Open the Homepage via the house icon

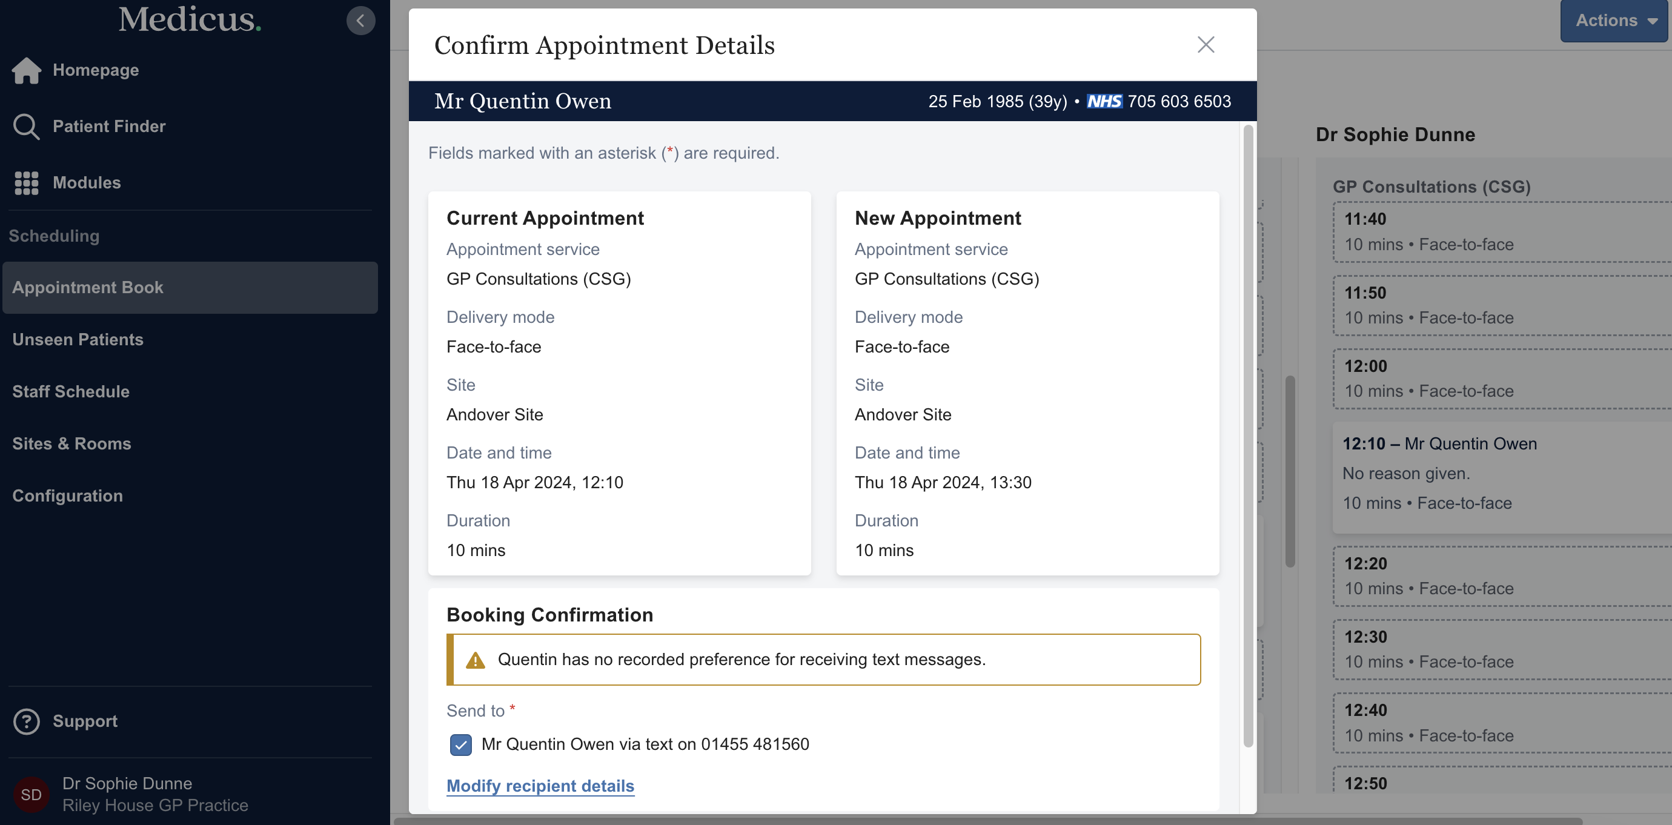tap(27, 70)
